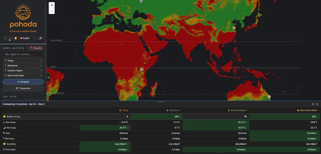Focus the city, region or country search field
Screen dimensions: 321x154
tap(23, 54)
